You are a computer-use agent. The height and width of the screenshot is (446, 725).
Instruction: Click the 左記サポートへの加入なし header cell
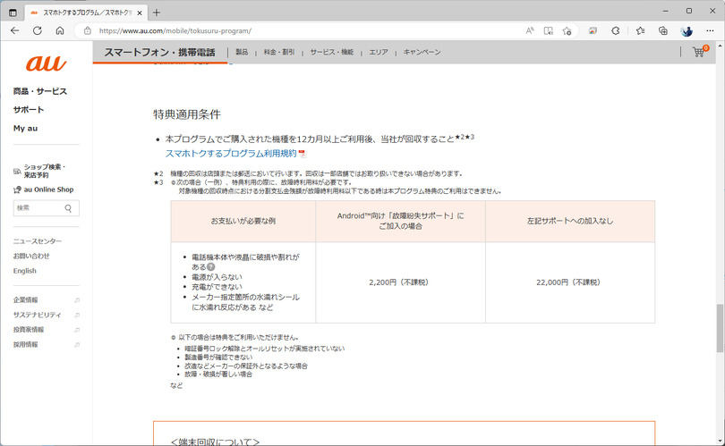click(570, 221)
